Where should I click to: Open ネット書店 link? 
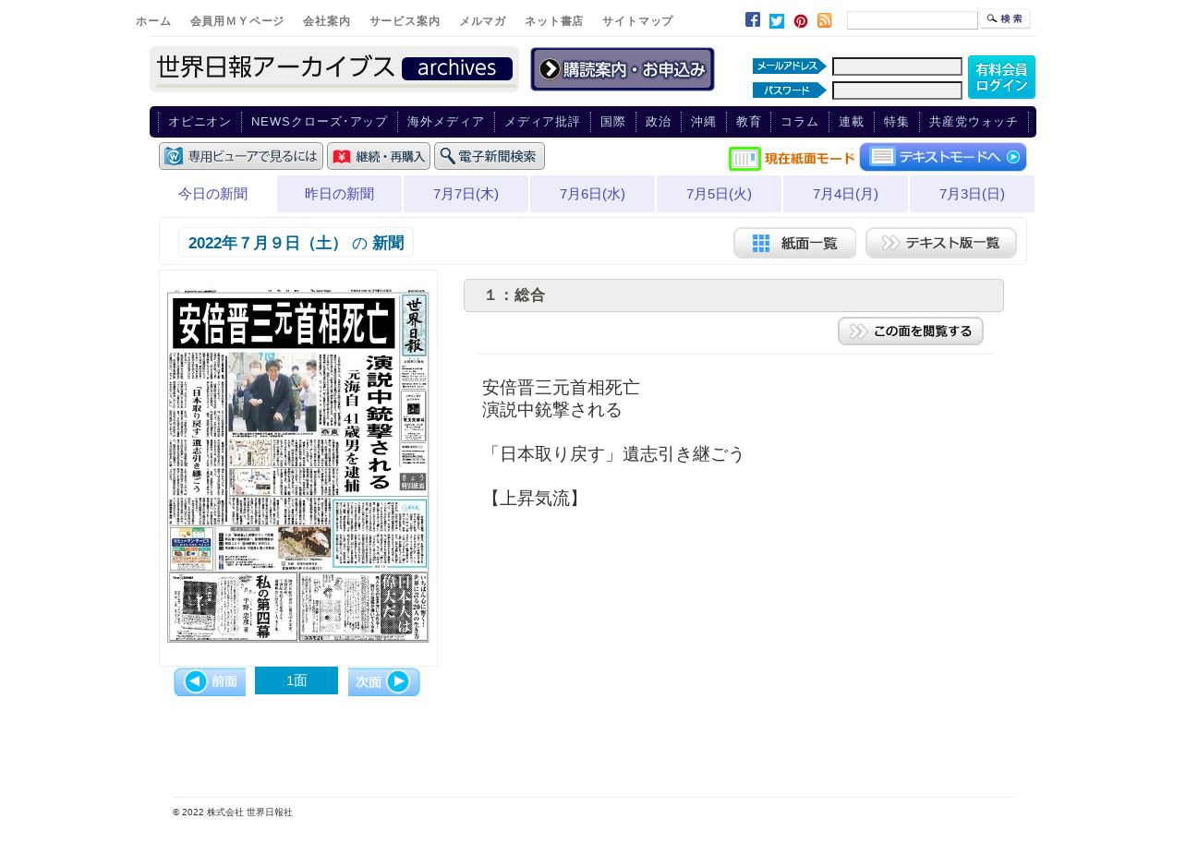553,21
